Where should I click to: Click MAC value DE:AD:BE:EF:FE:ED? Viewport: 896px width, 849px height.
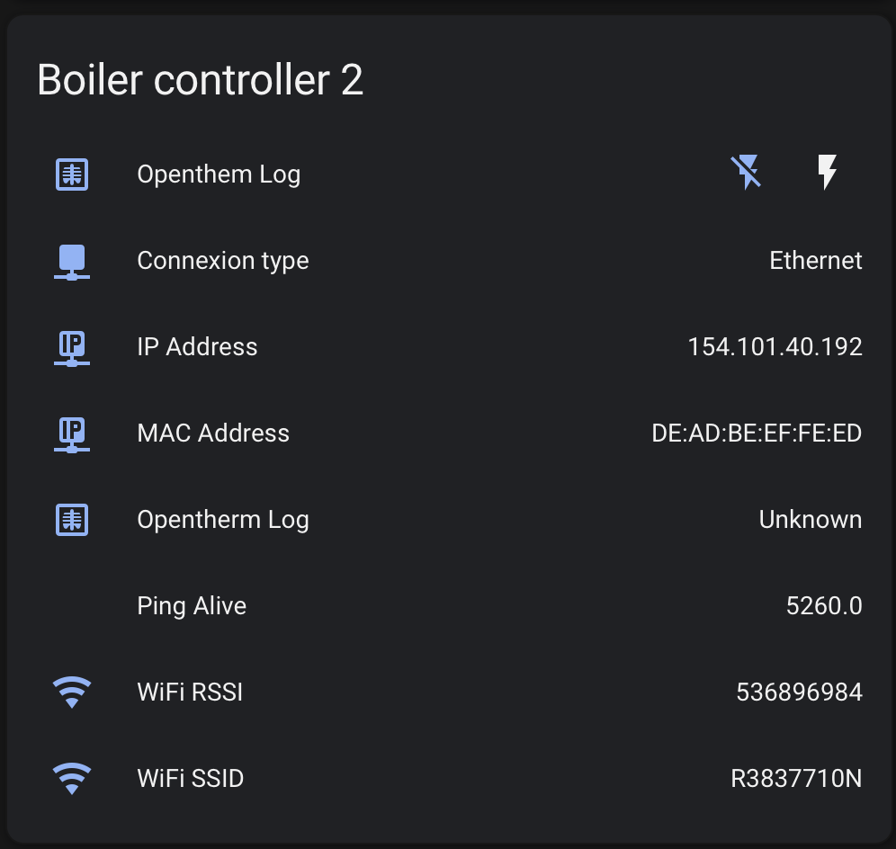757,433
